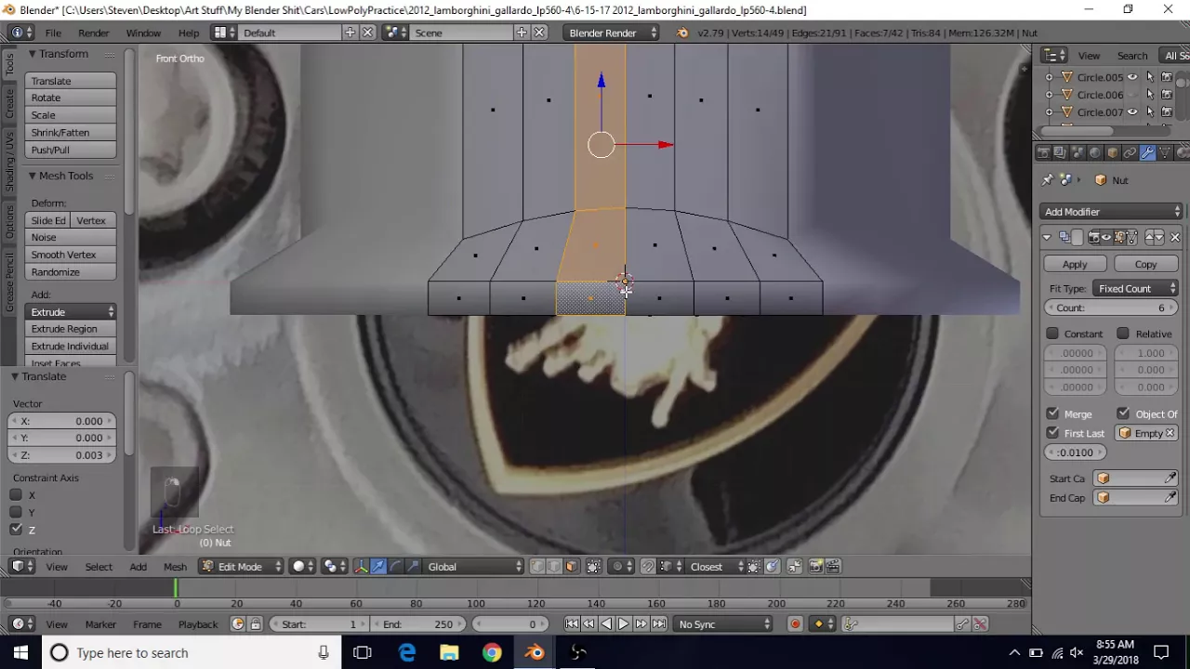The width and height of the screenshot is (1190, 669).
Task: Toggle limit selection to visible icon
Action: tap(593, 567)
